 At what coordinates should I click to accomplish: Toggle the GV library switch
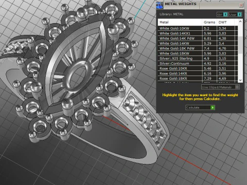[x=222, y=14]
